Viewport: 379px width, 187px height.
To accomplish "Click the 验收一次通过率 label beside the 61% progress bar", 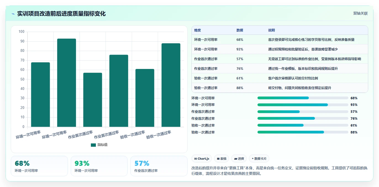I will tap(203, 125).
